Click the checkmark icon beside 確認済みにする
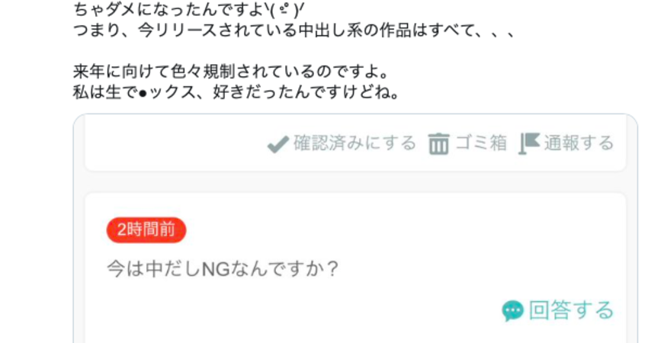The width and height of the screenshot is (648, 343). coord(278,144)
